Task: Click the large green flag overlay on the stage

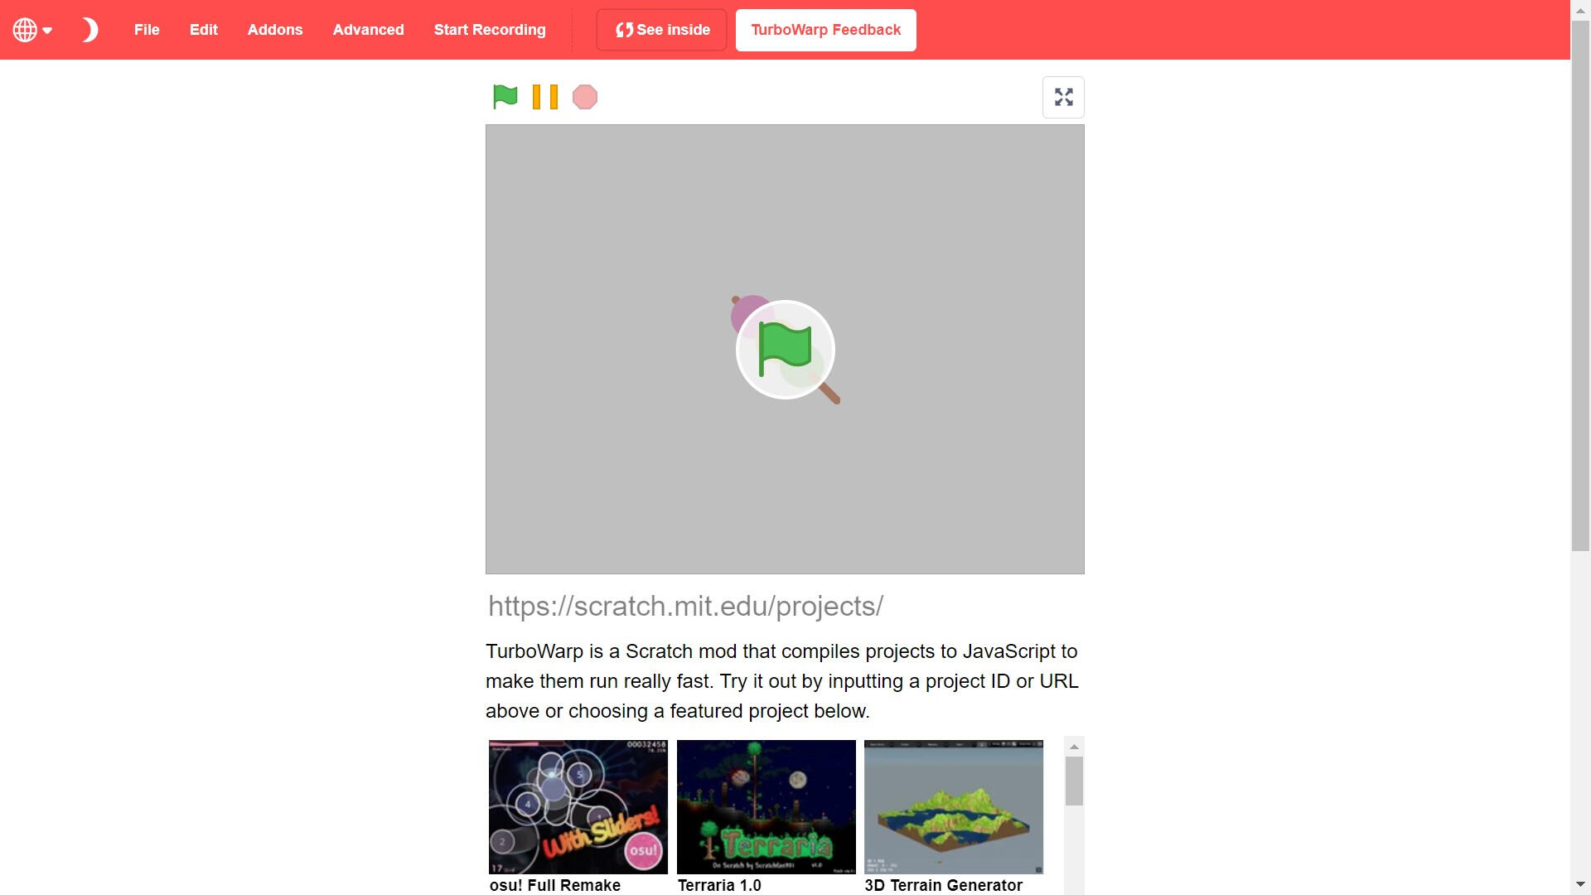Action: pyautogui.click(x=785, y=350)
